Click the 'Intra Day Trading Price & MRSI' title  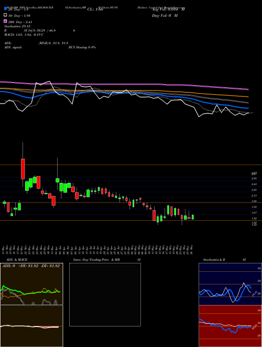107,260
